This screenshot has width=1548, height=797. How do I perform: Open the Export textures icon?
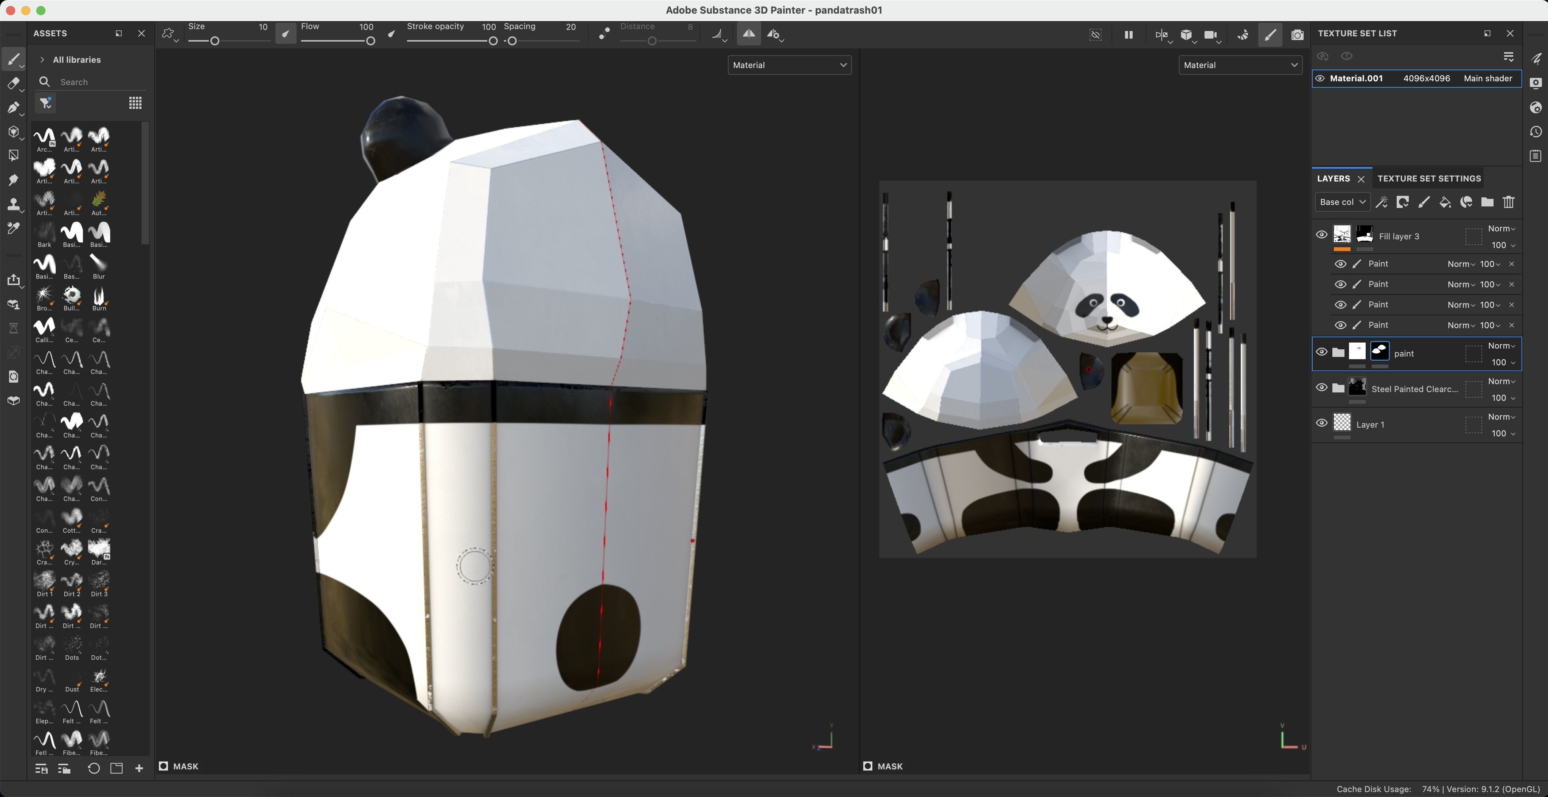[x=13, y=280]
